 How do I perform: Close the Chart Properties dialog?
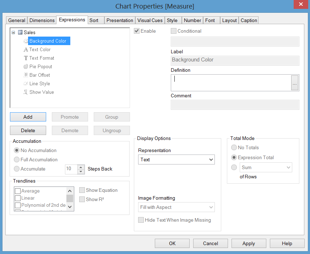pyautogui.click(x=301, y=4)
